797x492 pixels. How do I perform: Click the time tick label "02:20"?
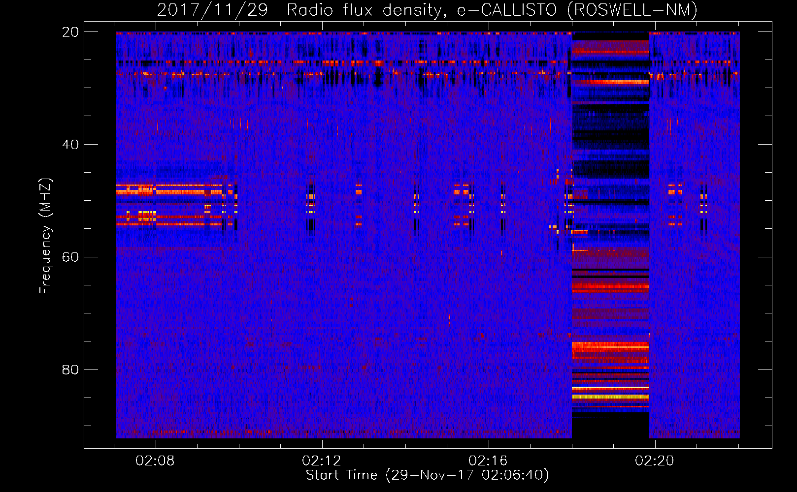[x=655, y=461]
